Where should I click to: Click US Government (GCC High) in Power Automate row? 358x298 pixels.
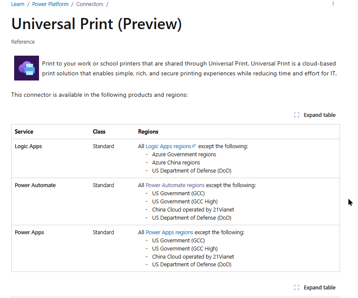click(185, 202)
